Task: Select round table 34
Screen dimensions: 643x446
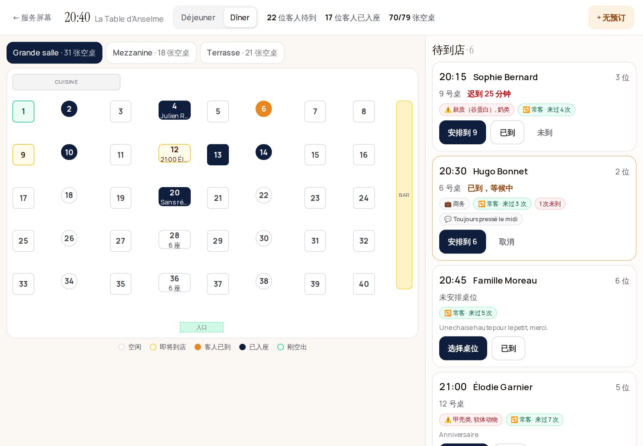Action: pyautogui.click(x=69, y=281)
